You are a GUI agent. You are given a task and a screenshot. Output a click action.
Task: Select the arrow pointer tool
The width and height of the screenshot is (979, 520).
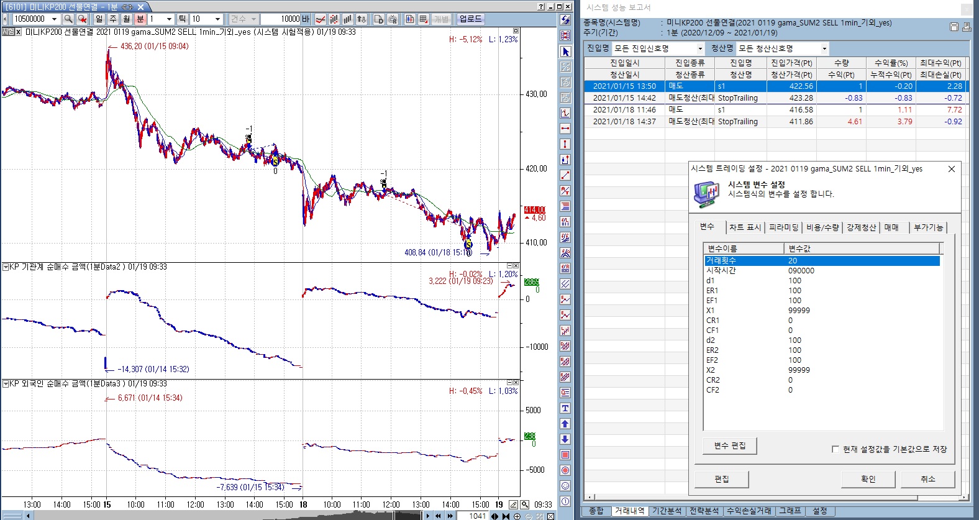coord(565,52)
